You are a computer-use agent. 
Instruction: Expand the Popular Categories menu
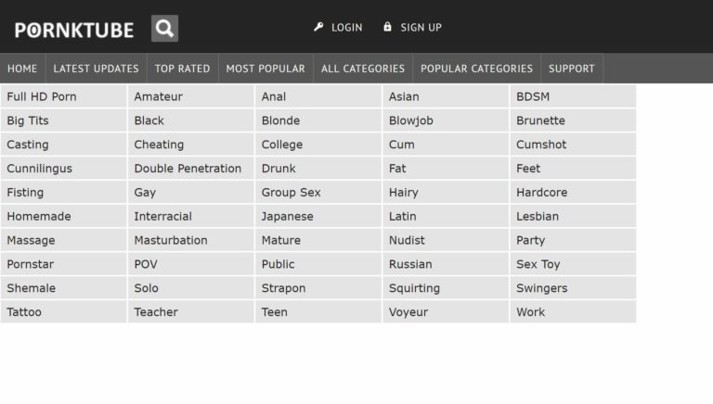click(476, 69)
